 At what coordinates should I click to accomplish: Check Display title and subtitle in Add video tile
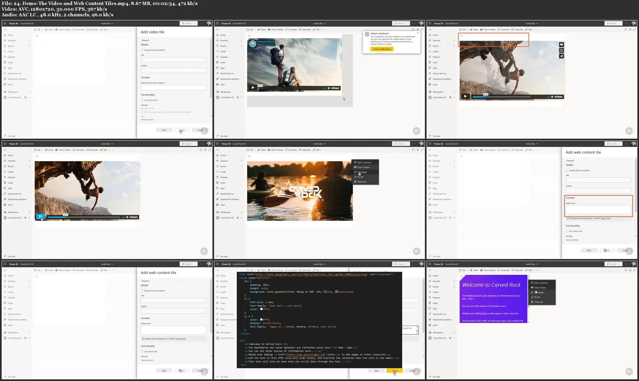click(142, 50)
